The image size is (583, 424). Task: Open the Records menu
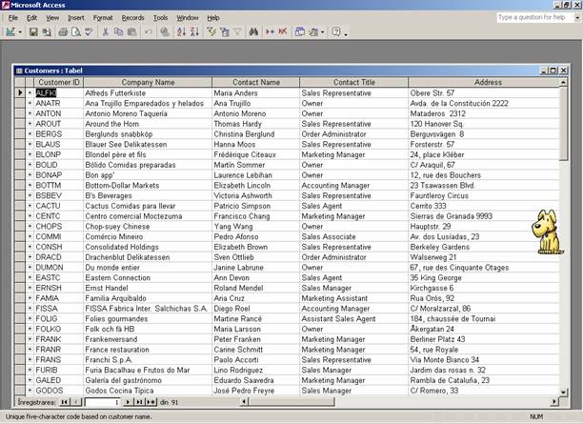[x=132, y=17]
